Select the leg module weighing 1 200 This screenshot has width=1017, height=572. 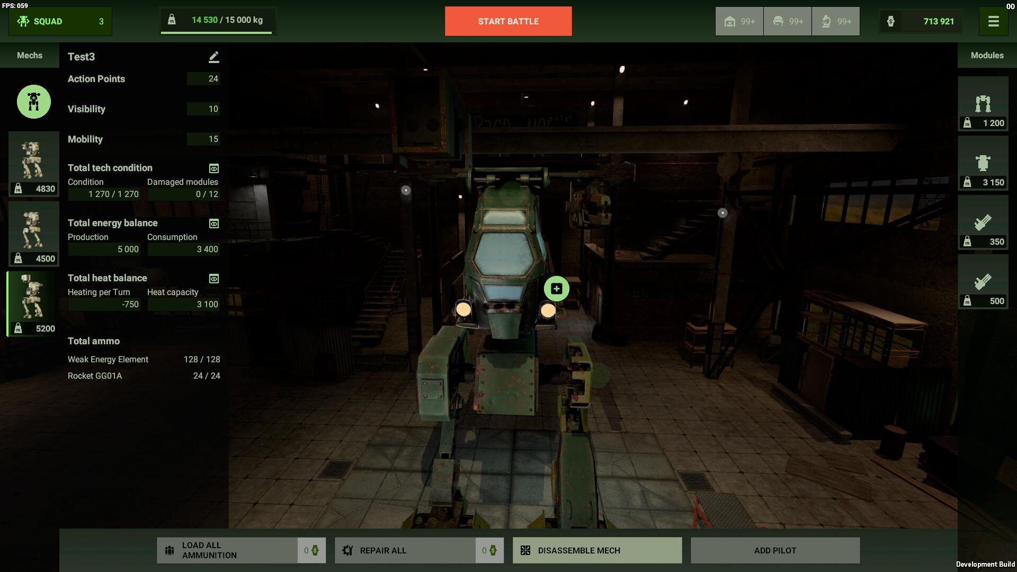[x=983, y=103]
